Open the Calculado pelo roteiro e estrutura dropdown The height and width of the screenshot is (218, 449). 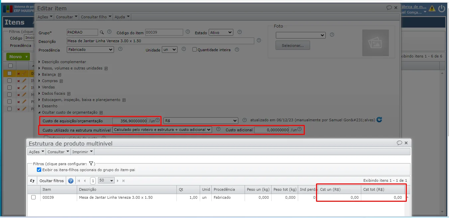[162, 130]
